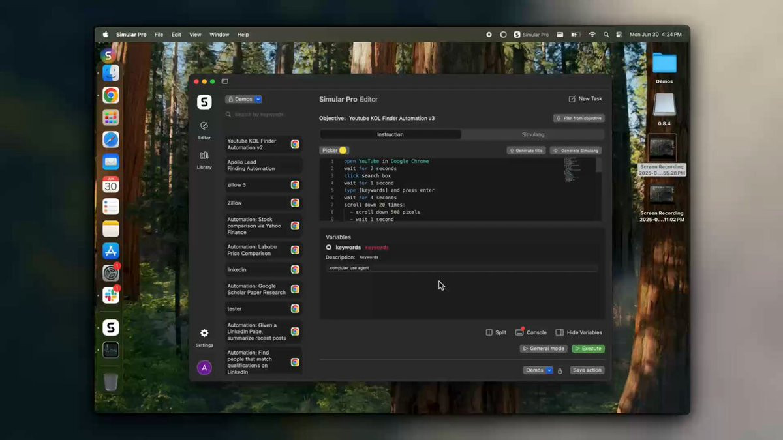Open Safari from the Dock
Screen dimensions: 783x440
111,139
